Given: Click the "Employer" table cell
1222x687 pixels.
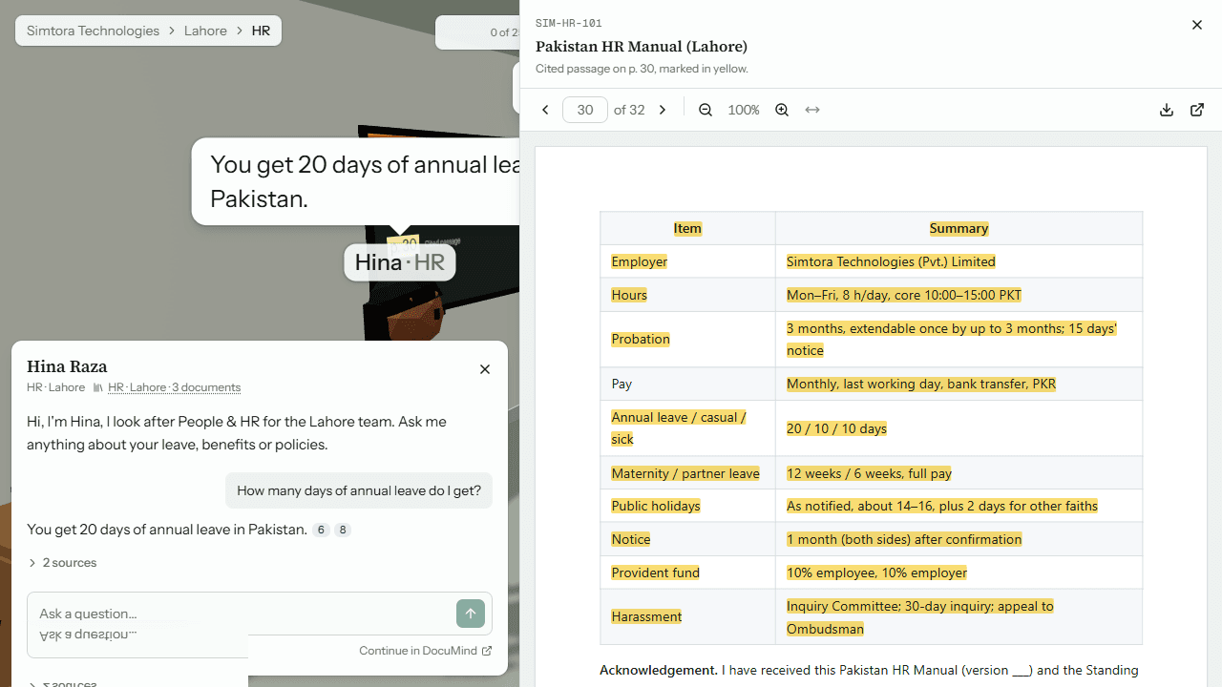Looking at the screenshot, I should point(687,261).
